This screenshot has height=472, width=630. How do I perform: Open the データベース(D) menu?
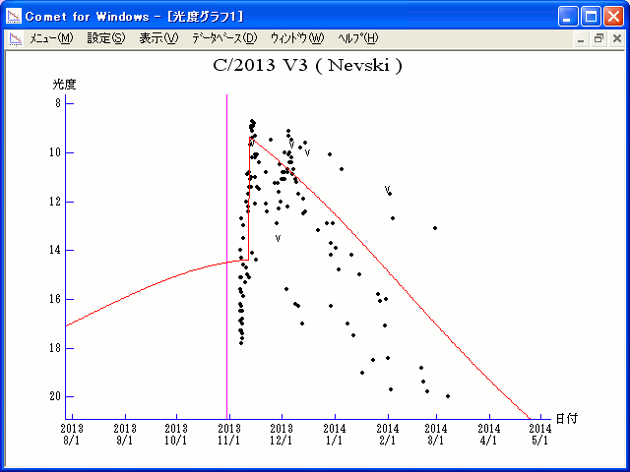coord(224,38)
